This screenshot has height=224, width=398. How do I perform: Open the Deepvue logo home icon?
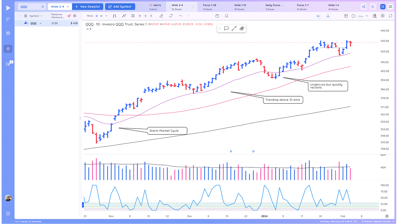point(8,8)
